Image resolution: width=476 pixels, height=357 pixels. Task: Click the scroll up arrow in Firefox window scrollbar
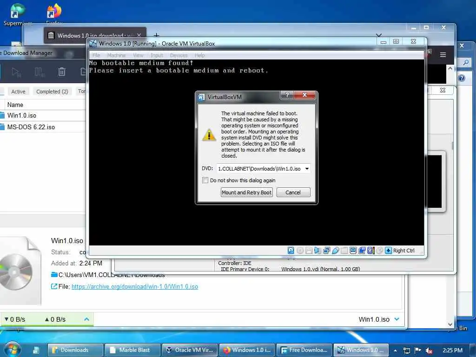click(450, 69)
